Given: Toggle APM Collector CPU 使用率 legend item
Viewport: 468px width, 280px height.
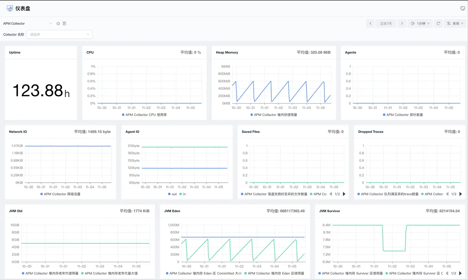Looking at the screenshot, I should pyautogui.click(x=144, y=115).
